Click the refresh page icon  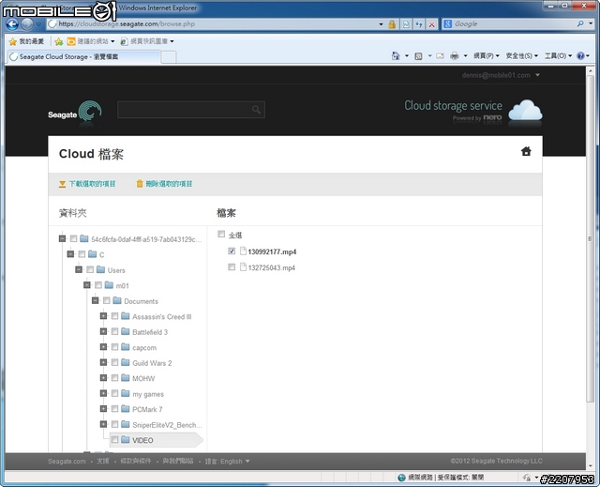tap(419, 24)
